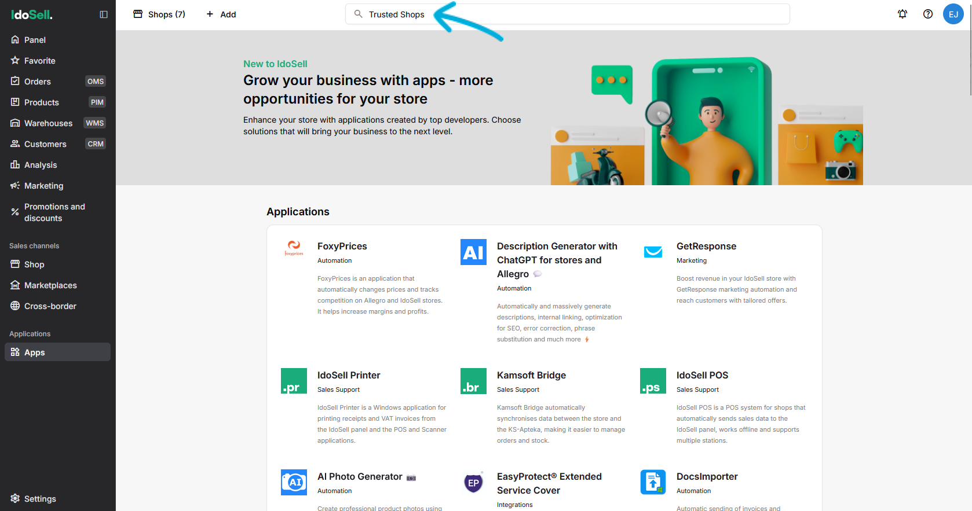
Task: Click the 'Applications' heading
Action: [x=298, y=212]
